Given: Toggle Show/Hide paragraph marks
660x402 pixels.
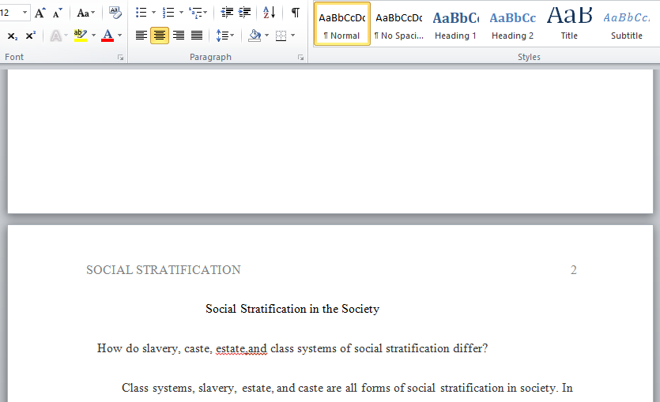Looking at the screenshot, I should pos(296,13).
